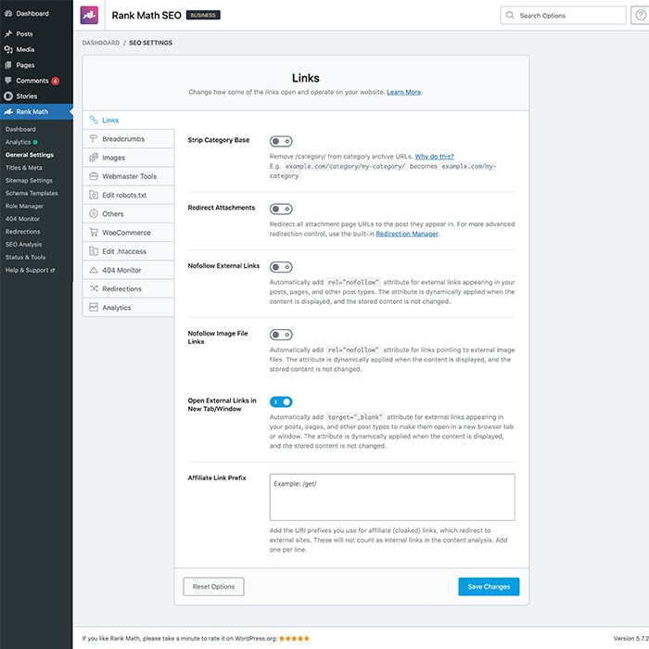Open SEO Analysis in sidebar
The image size is (649, 649).
pyautogui.click(x=23, y=244)
